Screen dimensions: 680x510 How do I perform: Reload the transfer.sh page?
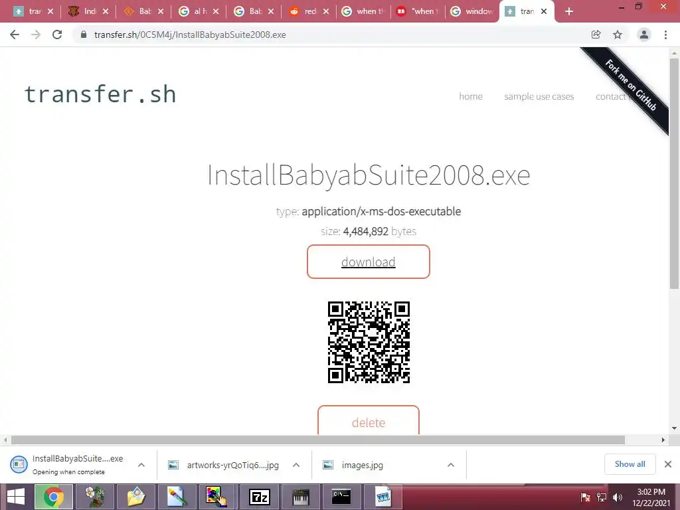click(x=57, y=35)
